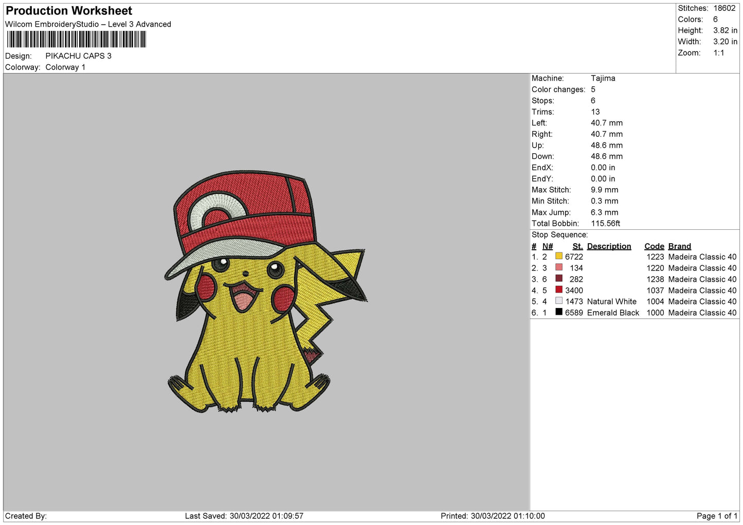Click the Page 1 of 1 footer text
The height and width of the screenshot is (525, 743).
coord(717,516)
